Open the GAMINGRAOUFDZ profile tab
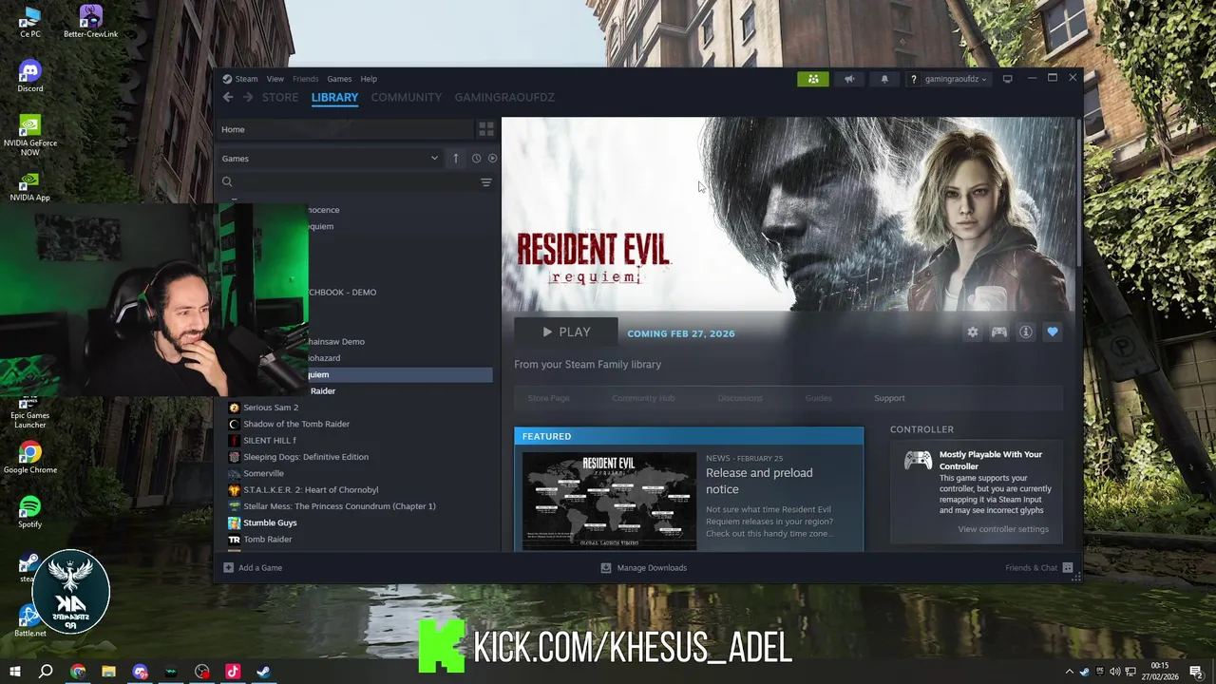Viewport: 1216px width, 684px height. point(504,97)
